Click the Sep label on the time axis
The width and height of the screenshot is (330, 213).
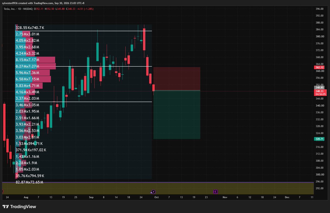click(91, 197)
